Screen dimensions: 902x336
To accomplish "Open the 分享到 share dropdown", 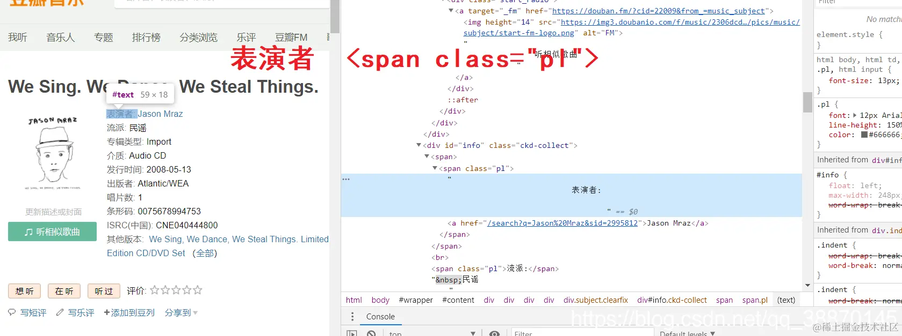I will pos(181,312).
